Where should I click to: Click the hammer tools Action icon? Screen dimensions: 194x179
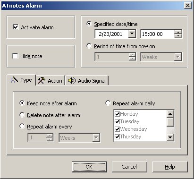click(42, 80)
